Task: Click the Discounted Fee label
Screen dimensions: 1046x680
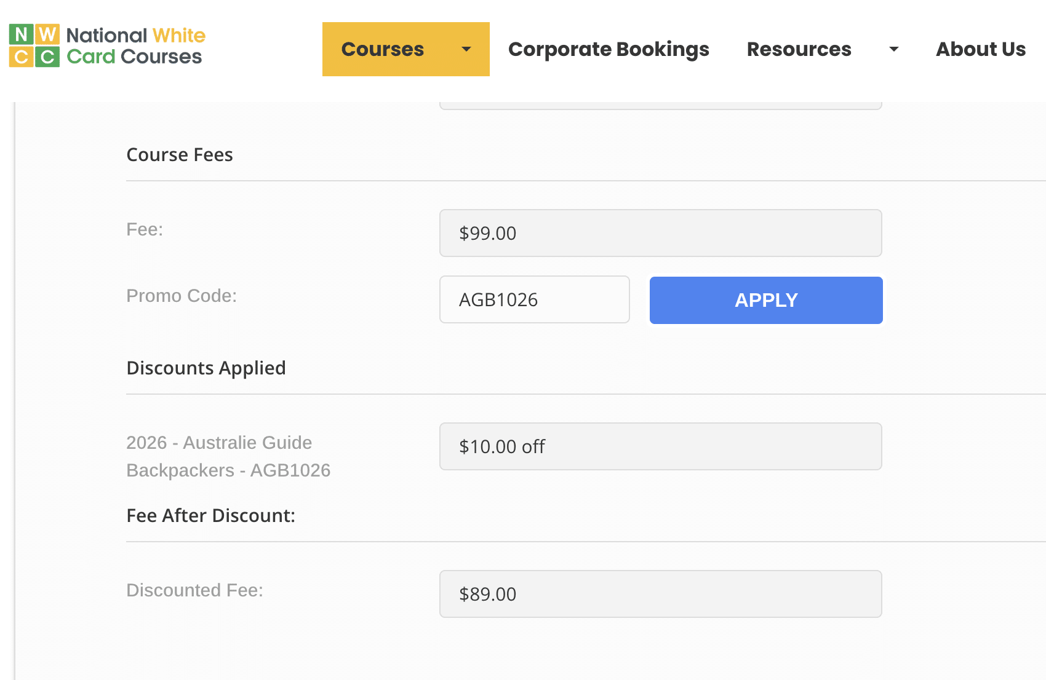Action: pyautogui.click(x=194, y=590)
